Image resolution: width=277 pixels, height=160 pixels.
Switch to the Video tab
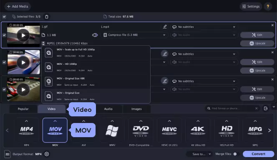click(x=51, y=109)
